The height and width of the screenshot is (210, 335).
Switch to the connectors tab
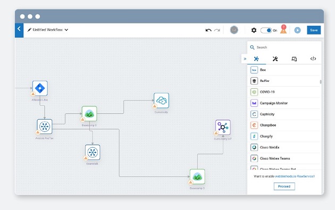tap(256, 59)
